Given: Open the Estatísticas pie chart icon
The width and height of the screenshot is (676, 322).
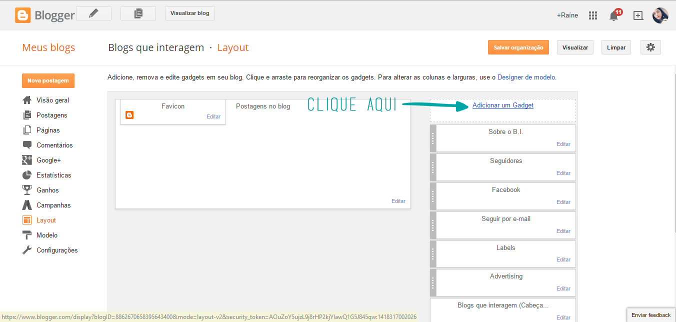Looking at the screenshot, I should tap(26, 175).
